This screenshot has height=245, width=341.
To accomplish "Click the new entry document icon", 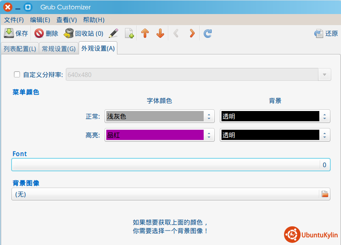I will pos(129,33).
